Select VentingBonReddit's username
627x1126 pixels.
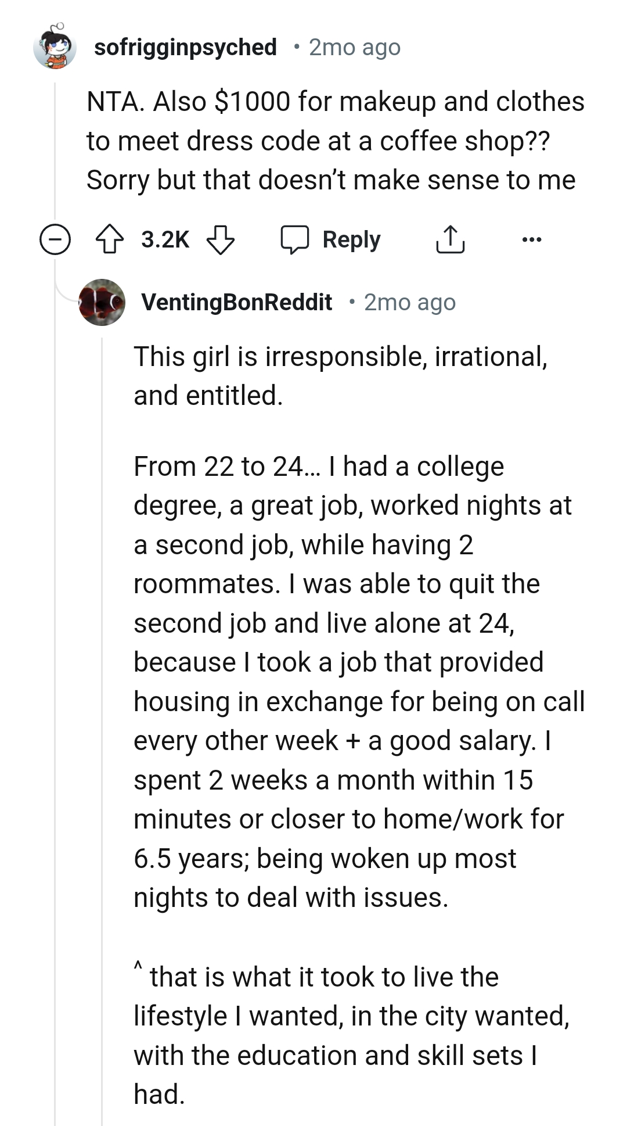236,302
